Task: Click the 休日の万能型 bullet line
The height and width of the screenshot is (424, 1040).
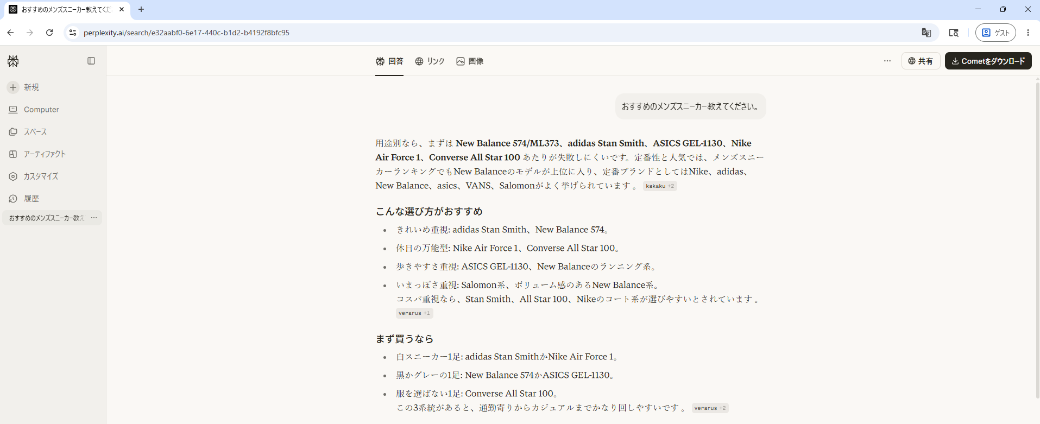Action: click(x=508, y=248)
